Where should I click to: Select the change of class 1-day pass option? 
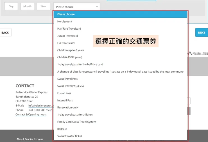(x=121, y=72)
